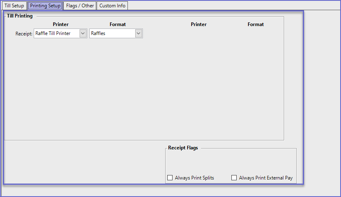Click the Receipt: label

(24, 34)
